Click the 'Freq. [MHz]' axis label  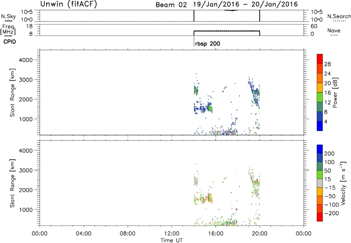coord(9,29)
